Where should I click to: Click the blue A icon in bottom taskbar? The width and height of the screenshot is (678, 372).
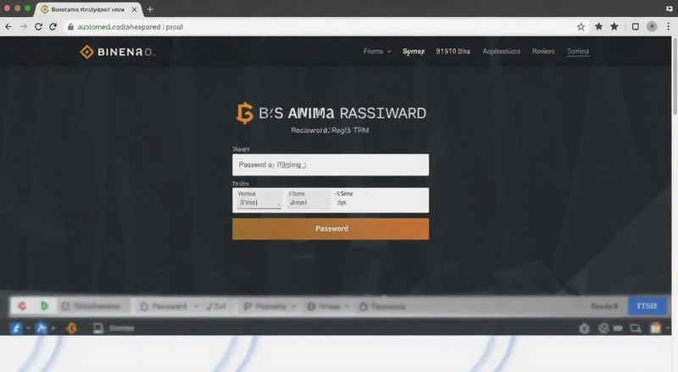[42, 328]
